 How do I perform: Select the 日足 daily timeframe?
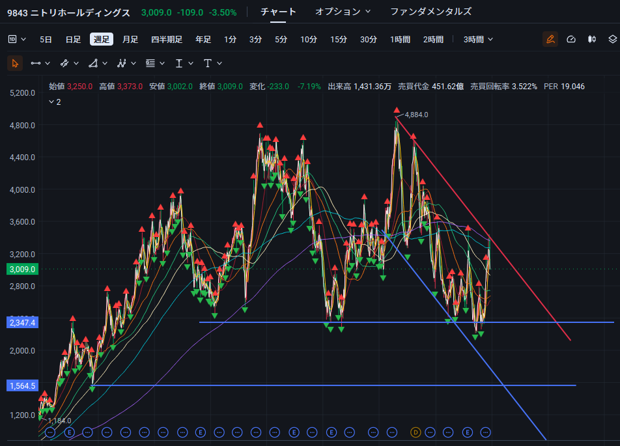pyautogui.click(x=73, y=40)
